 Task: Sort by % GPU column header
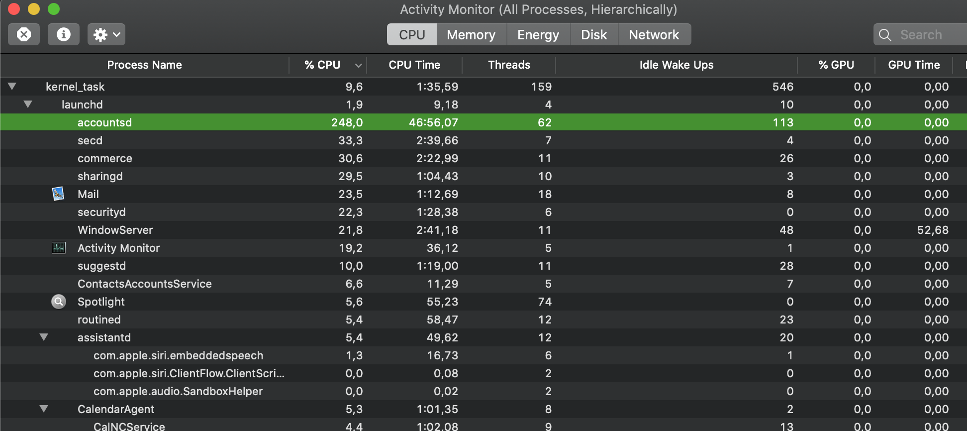[x=836, y=65]
